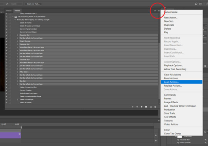Collapse the 'Press play after cropping' action
This screenshot has height=146, width=208.
15,20
